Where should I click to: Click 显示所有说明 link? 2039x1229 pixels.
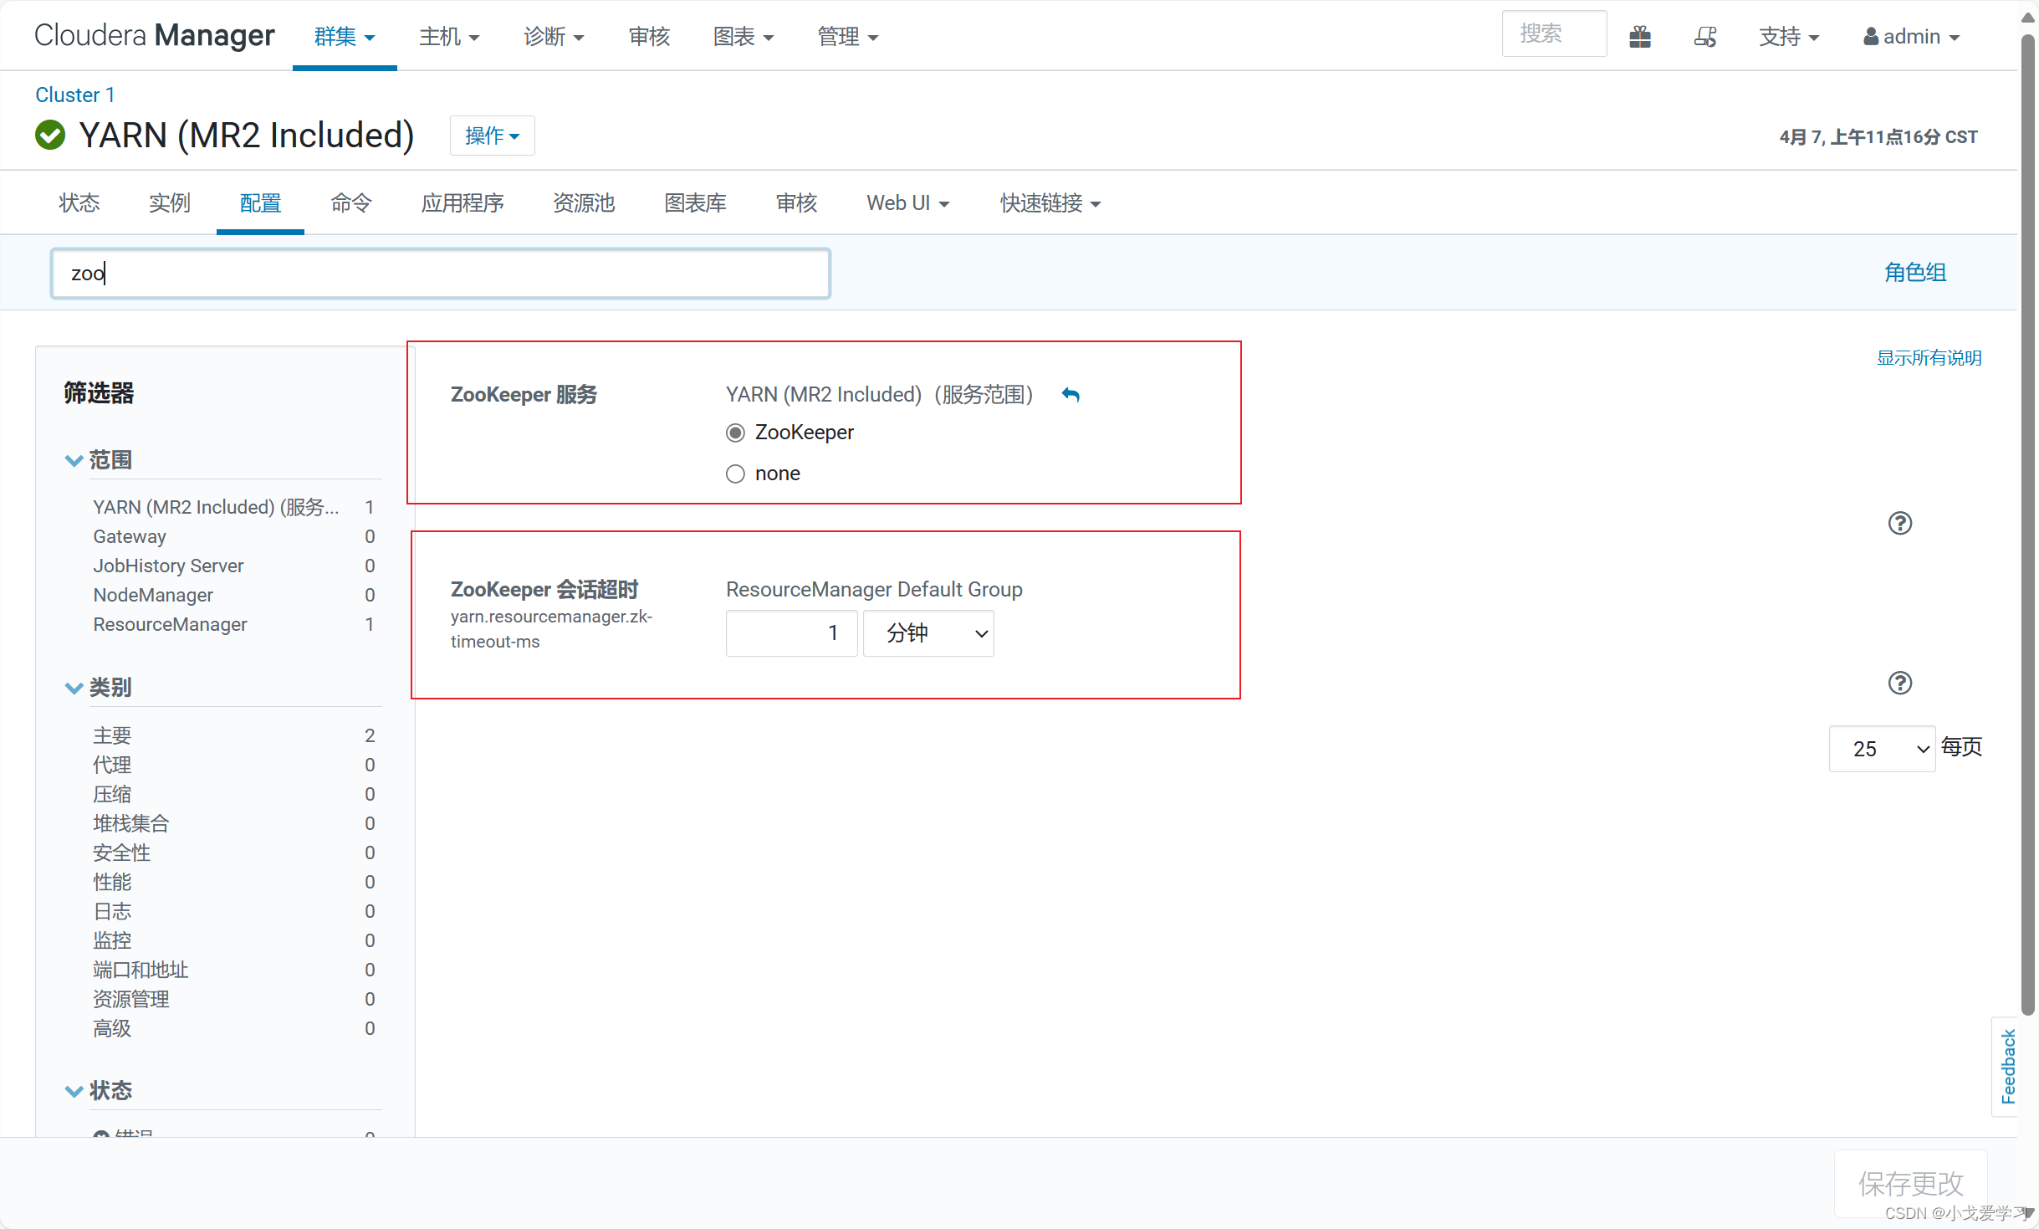[1929, 358]
